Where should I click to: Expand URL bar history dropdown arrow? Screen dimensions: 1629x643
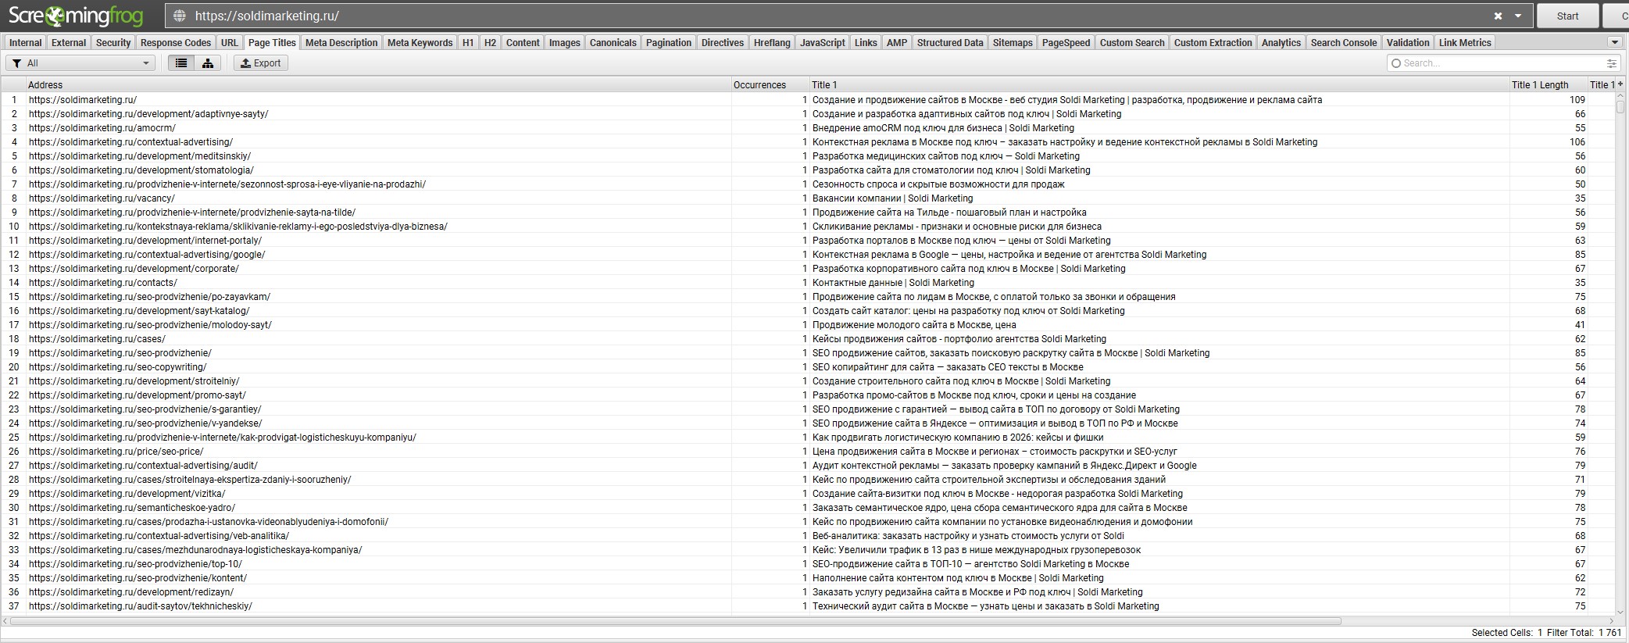click(1518, 16)
